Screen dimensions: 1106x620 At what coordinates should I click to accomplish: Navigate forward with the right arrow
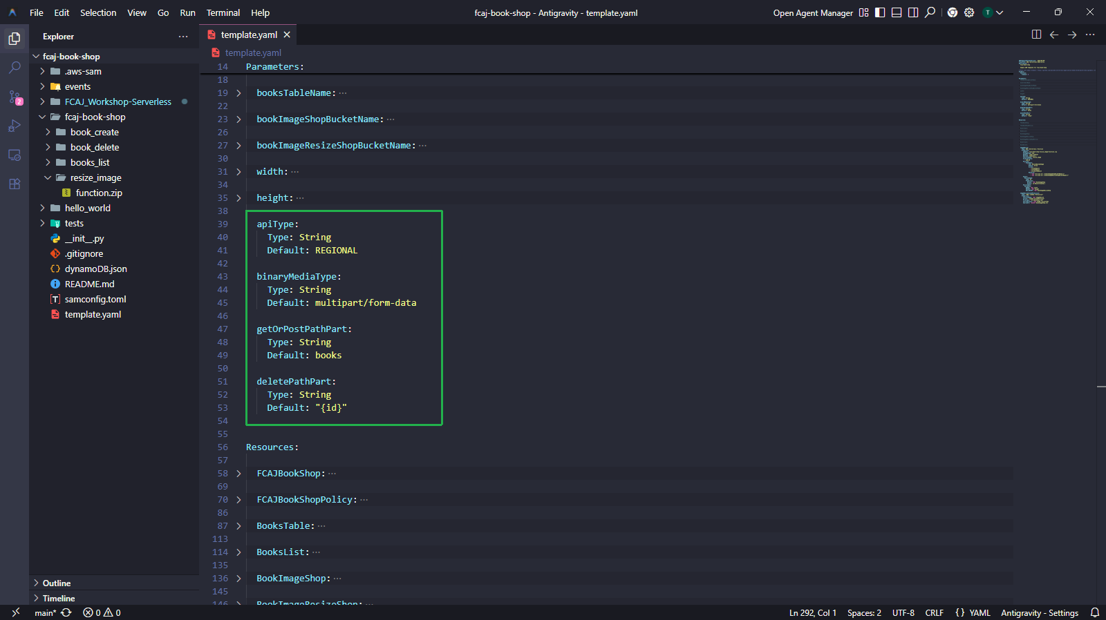(1072, 35)
